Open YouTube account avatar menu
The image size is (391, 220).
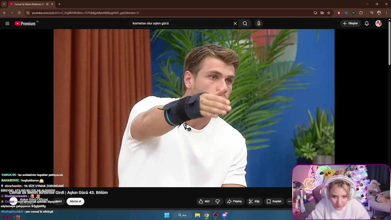(378, 24)
